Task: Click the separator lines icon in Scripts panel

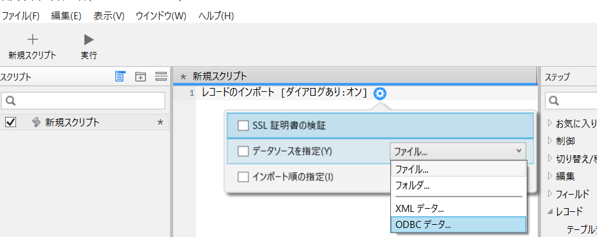Action: (162, 76)
